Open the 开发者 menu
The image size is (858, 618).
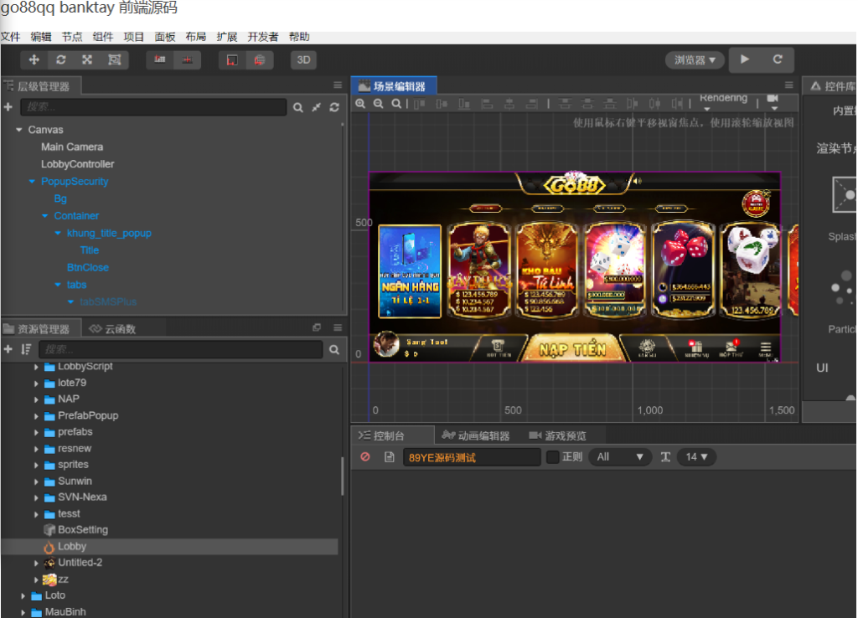(x=262, y=37)
